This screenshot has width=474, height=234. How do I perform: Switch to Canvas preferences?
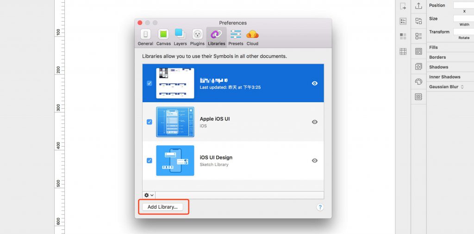tap(163, 37)
